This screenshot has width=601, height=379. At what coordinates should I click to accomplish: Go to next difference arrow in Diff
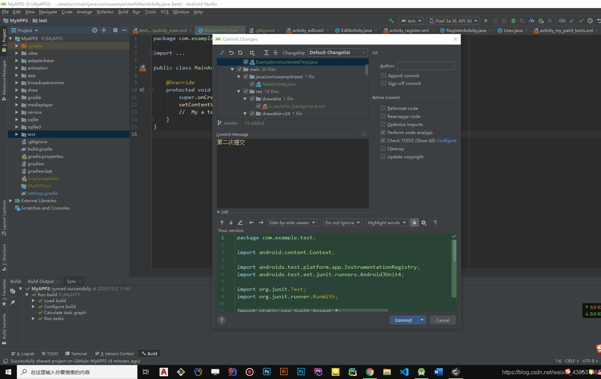[231, 222]
